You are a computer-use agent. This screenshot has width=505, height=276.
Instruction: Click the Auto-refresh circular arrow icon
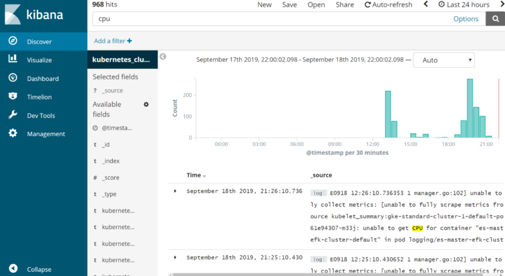367,4
